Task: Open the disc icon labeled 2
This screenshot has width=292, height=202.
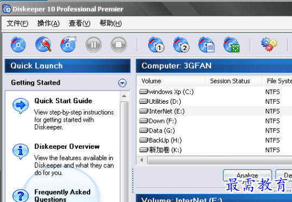Action: 181,45
